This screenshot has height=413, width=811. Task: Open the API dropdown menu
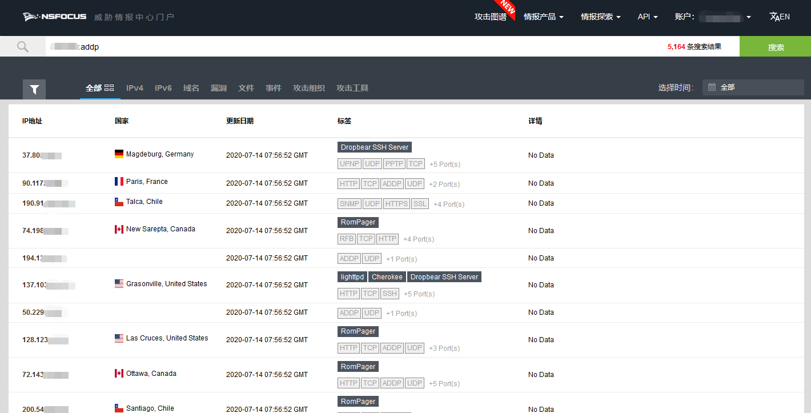click(647, 17)
